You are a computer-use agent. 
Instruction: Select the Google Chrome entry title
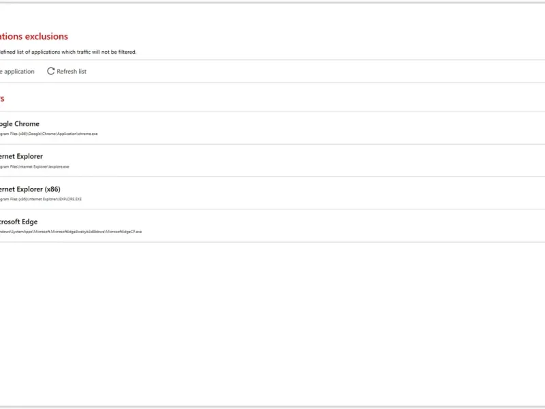coord(20,124)
